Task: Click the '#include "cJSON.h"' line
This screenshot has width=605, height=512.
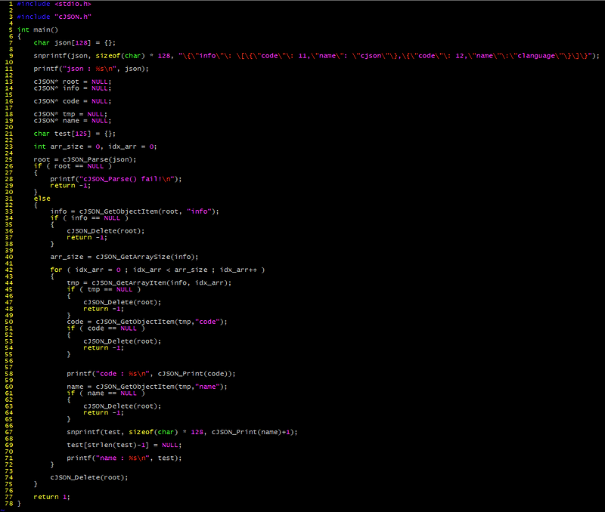Action: 54,17
